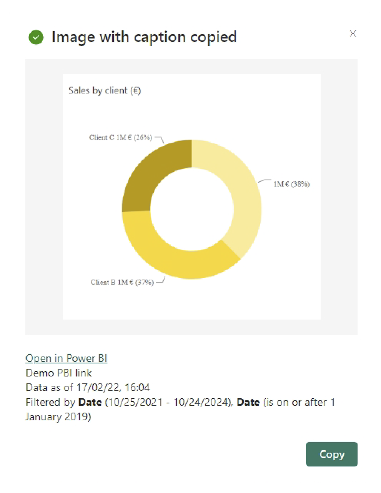Click the bold Date filter label
The image size is (381, 493).
[x=90, y=402]
